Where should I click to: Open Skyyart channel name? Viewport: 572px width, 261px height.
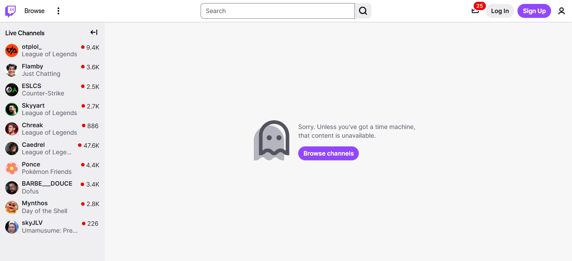[33, 105]
